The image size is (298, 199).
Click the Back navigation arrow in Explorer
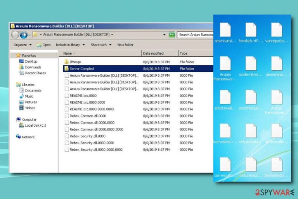coord(15,35)
